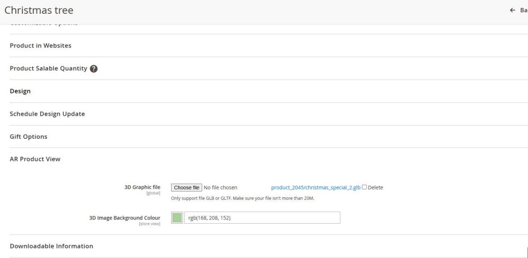Expand the Design section

[x=20, y=91]
